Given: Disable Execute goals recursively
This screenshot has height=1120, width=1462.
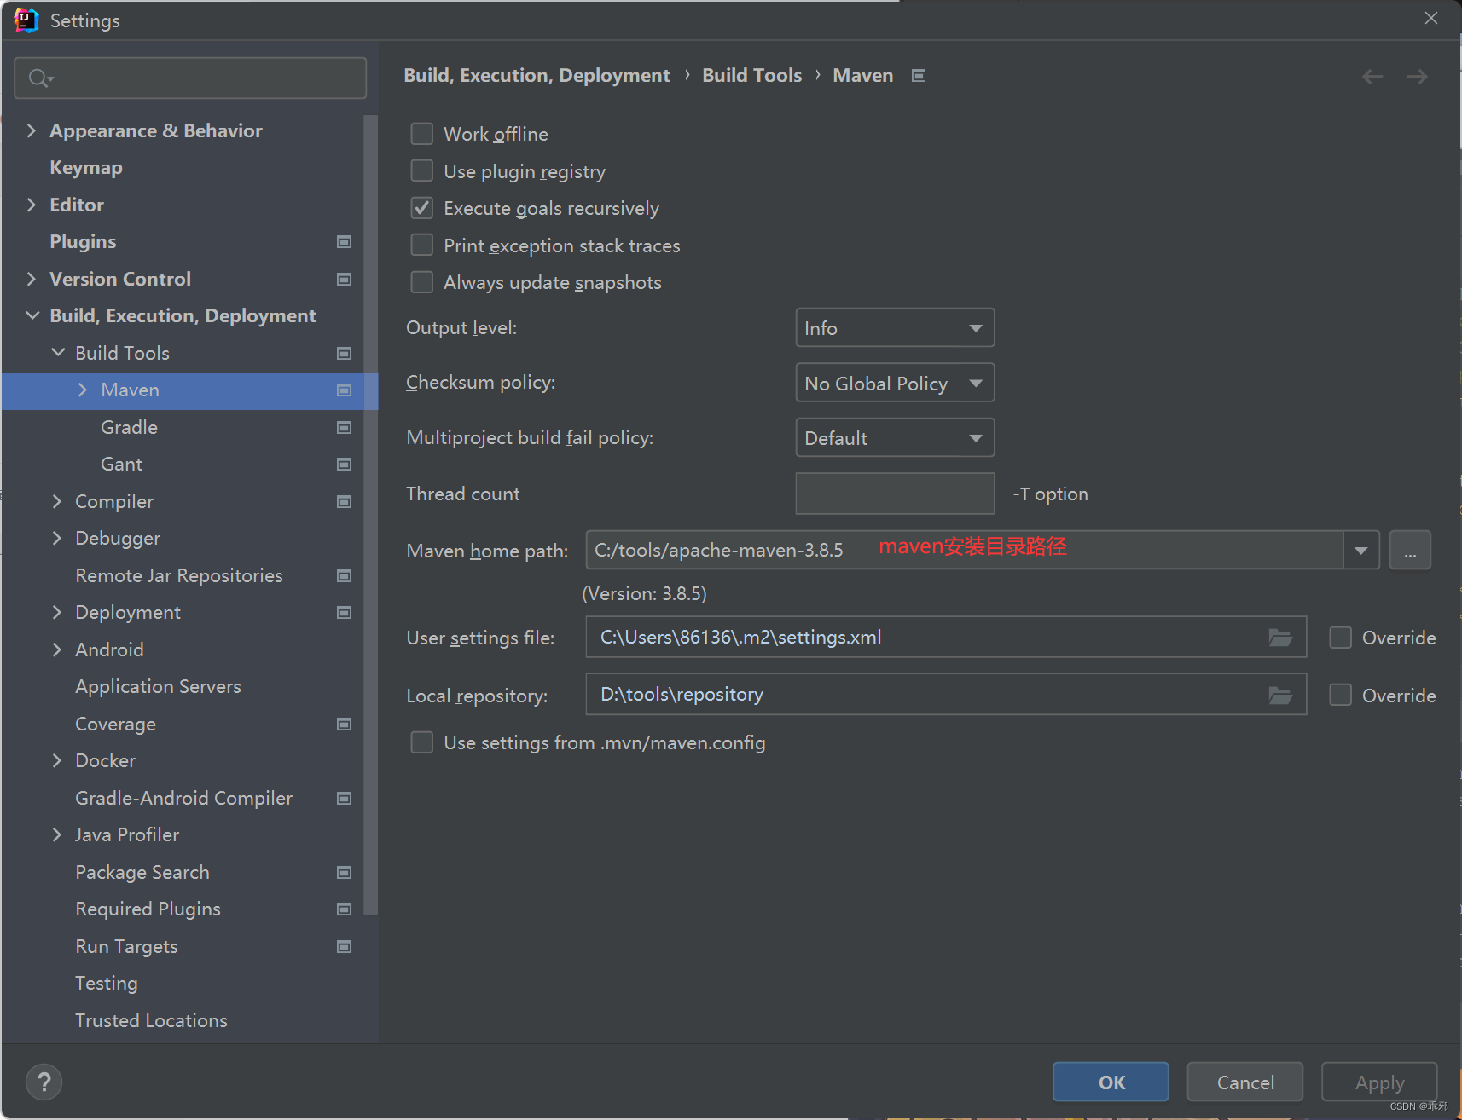Looking at the screenshot, I should (x=421, y=207).
